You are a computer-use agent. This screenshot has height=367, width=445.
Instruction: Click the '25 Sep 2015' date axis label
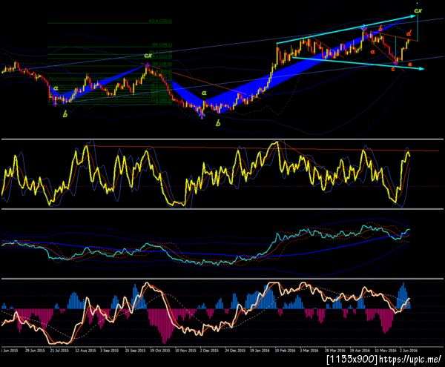[x=135, y=351]
